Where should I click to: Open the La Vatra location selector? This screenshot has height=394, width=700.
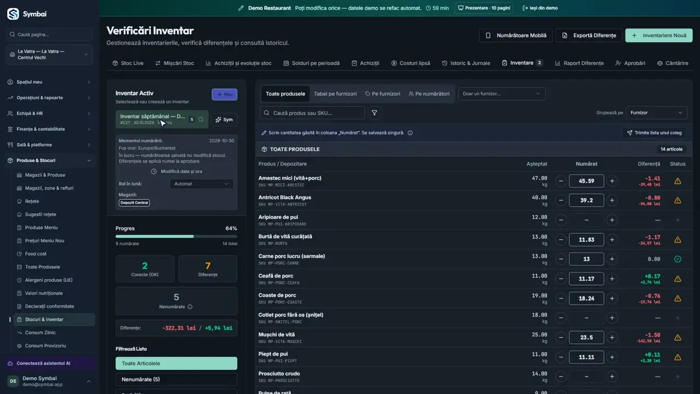(50, 55)
